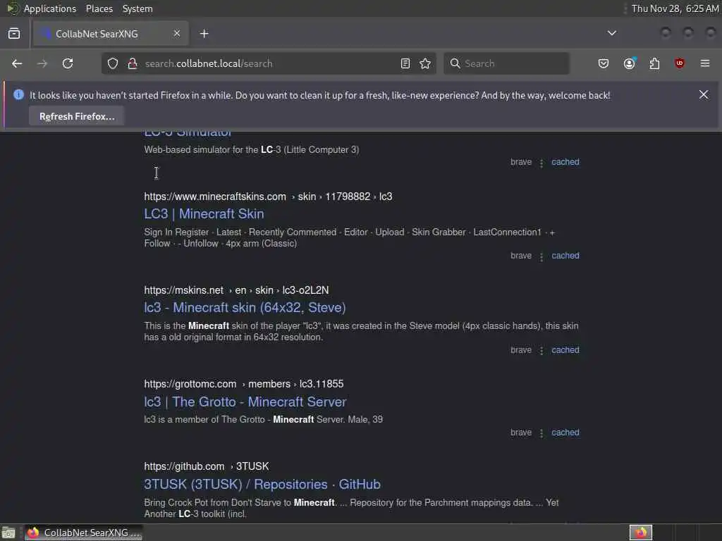Open the Firefox account icon
Viewport: 722px width, 541px height.
(630, 63)
